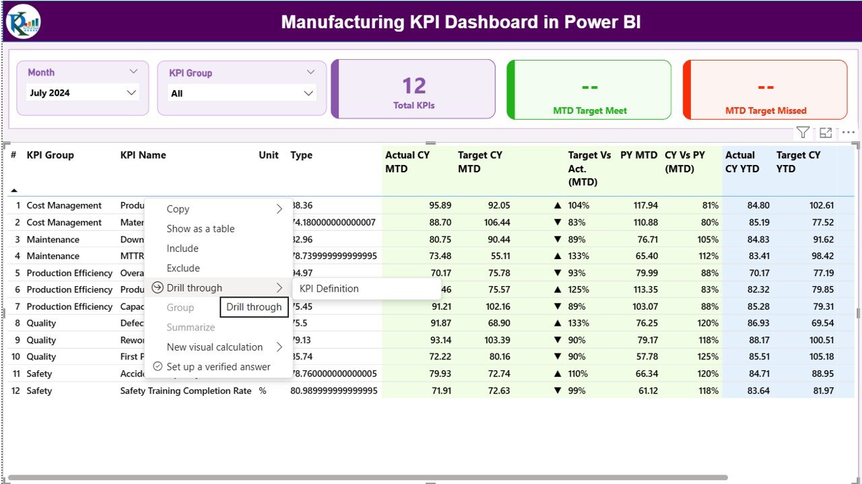Expand table to focus mode icon
Viewport: 862px width, 484px height.
click(x=826, y=132)
